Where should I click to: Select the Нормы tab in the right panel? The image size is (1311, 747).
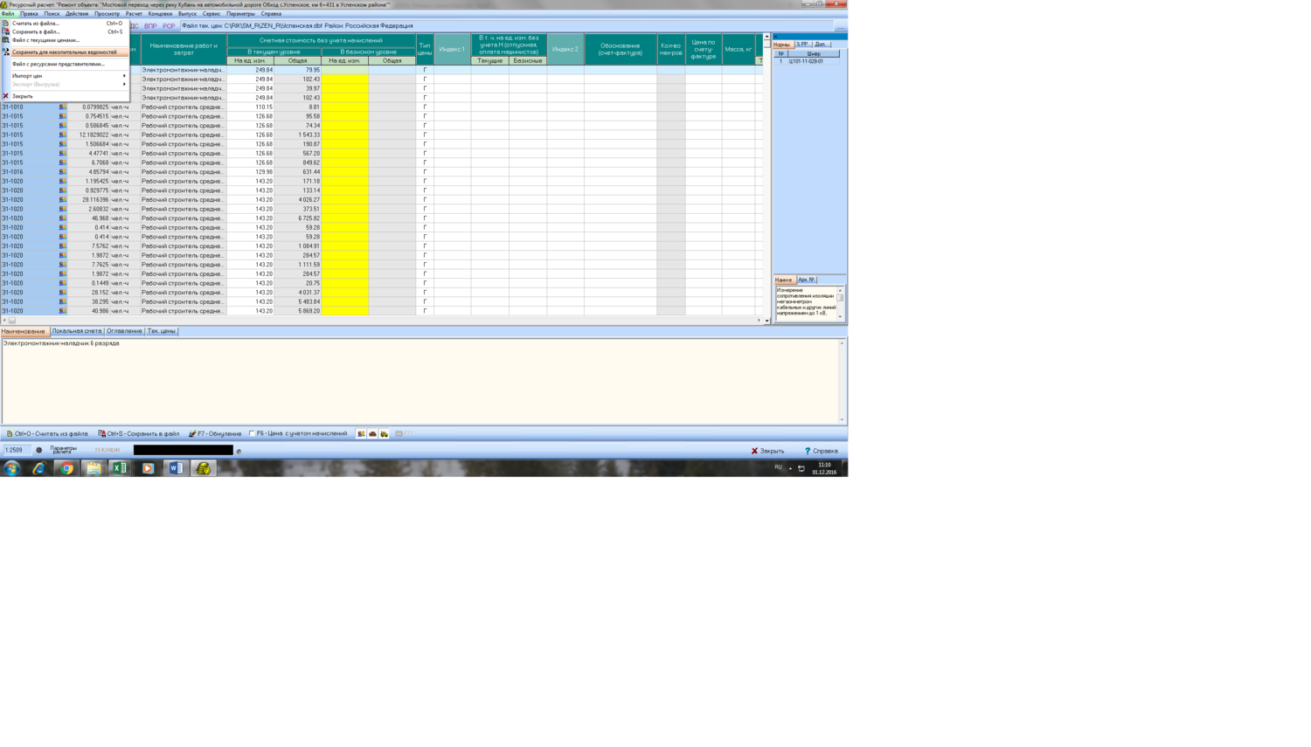781,45
